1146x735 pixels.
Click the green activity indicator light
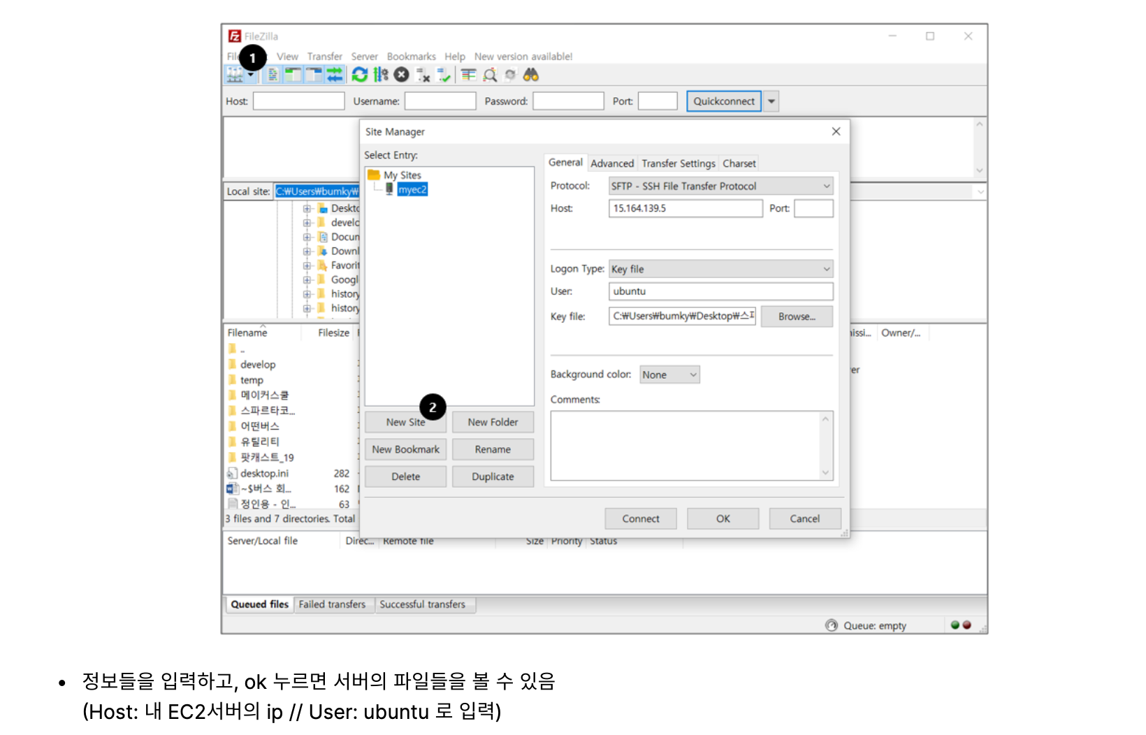(955, 625)
